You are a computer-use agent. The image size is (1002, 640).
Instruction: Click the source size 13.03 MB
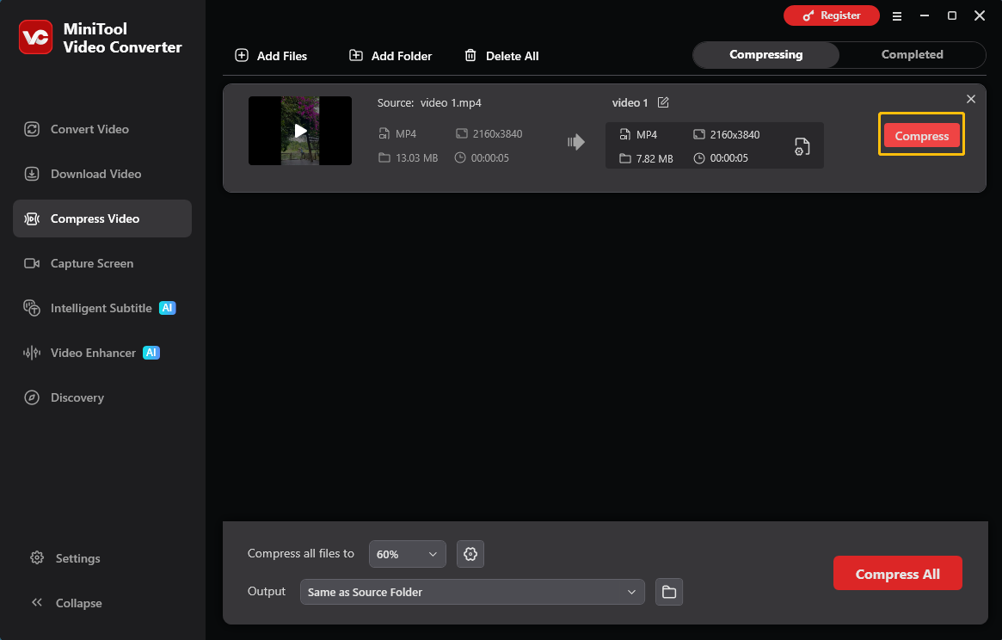(x=416, y=158)
